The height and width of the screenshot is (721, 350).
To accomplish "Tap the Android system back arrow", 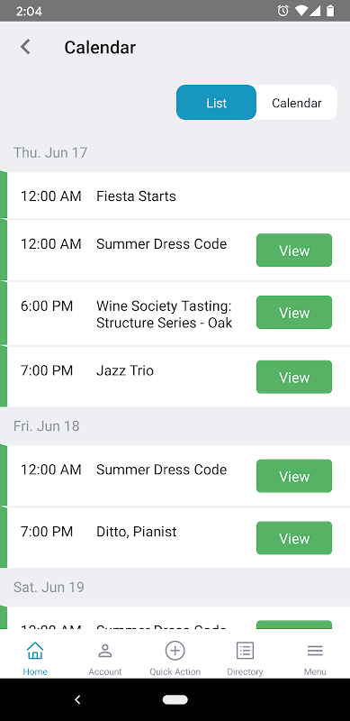I will (x=77, y=700).
